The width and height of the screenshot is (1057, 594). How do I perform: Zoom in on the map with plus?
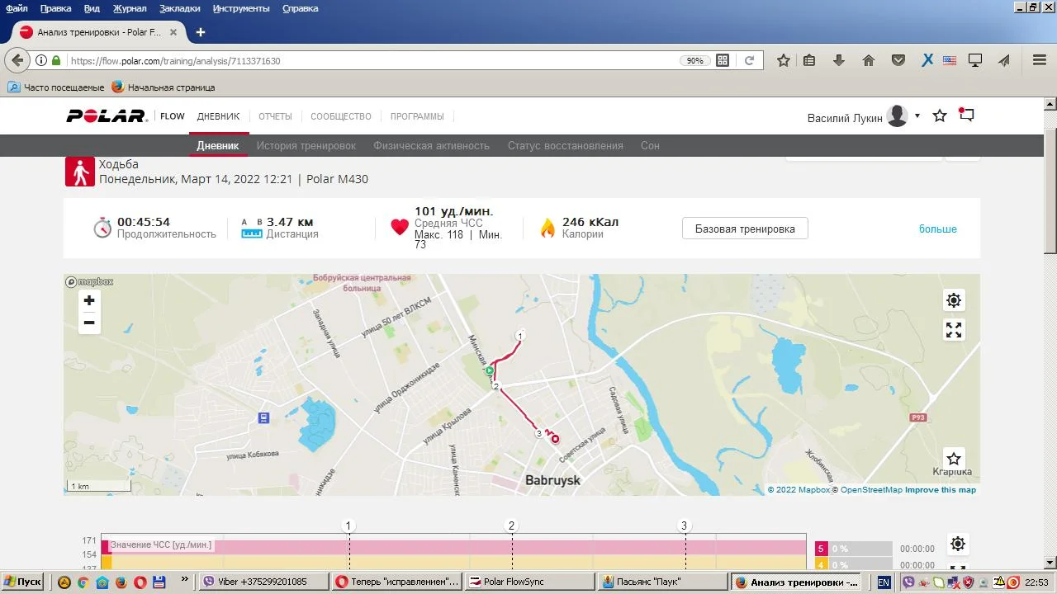89,300
